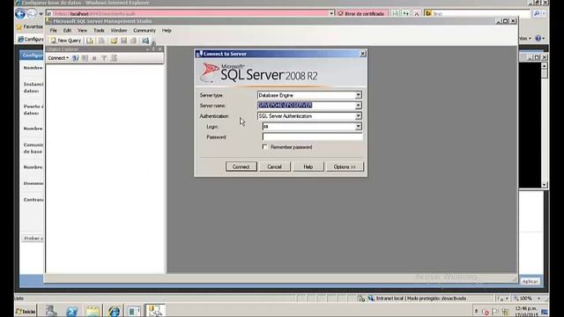This screenshot has height=317, width=564.
Task: Click the Aplicar button in the browser page
Action: pyautogui.click(x=531, y=282)
